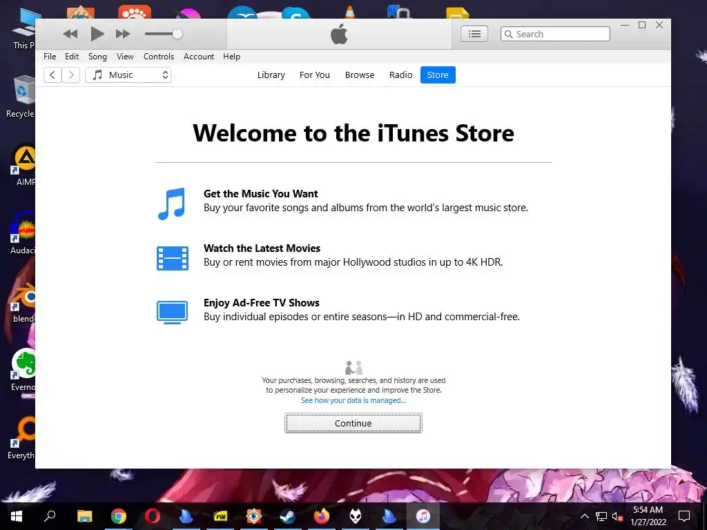Click the blue film strip movies icon

pyautogui.click(x=172, y=258)
